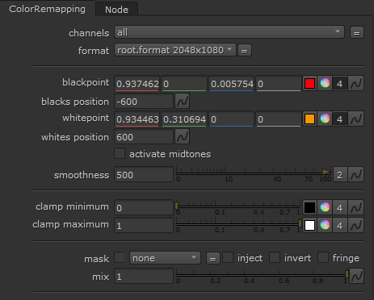The width and height of the screenshot is (374, 300).
Task: Enable activate midtones checkbox
Action: [120, 153]
